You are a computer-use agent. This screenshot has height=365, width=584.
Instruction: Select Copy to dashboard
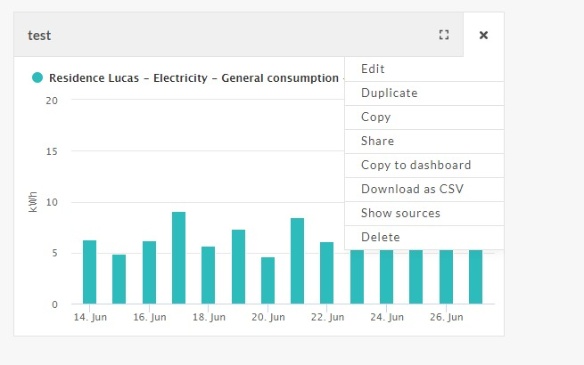415,166
